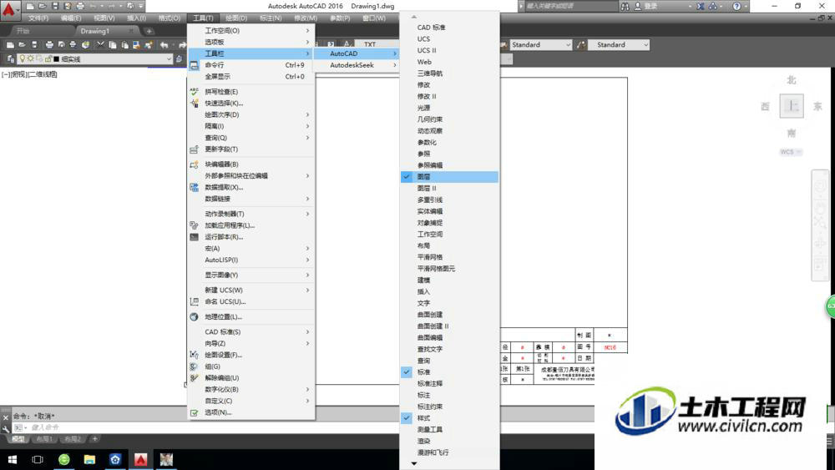This screenshot has width=835, height=470.
Task: Click the Cut scissors icon in standard toolbar
Action: click(x=100, y=45)
